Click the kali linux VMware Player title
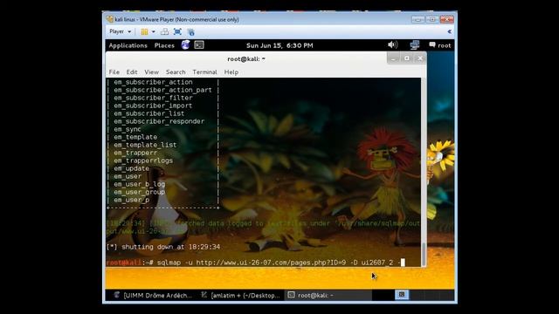559x314 pixels. click(x=176, y=19)
